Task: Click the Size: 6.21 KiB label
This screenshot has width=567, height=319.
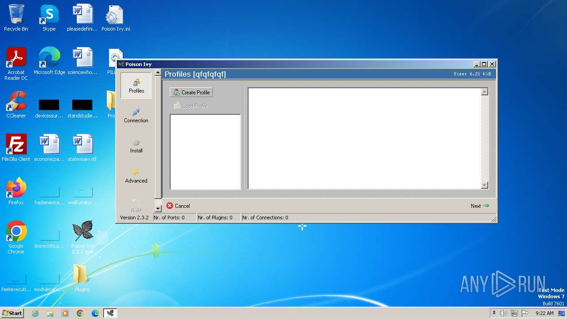Action: pos(472,74)
